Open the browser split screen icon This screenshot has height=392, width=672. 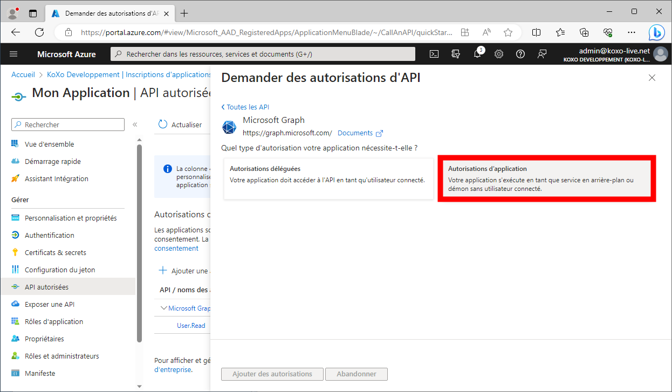click(536, 32)
